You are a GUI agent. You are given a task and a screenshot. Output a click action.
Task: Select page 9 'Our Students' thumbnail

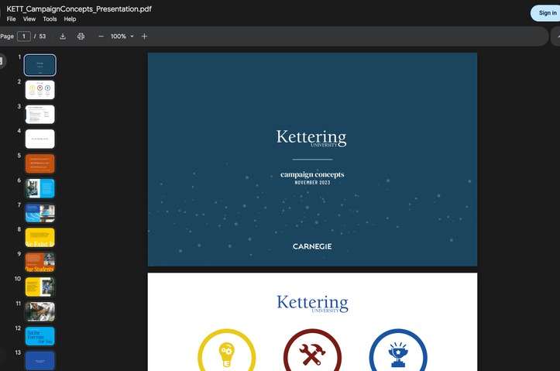tap(40, 262)
